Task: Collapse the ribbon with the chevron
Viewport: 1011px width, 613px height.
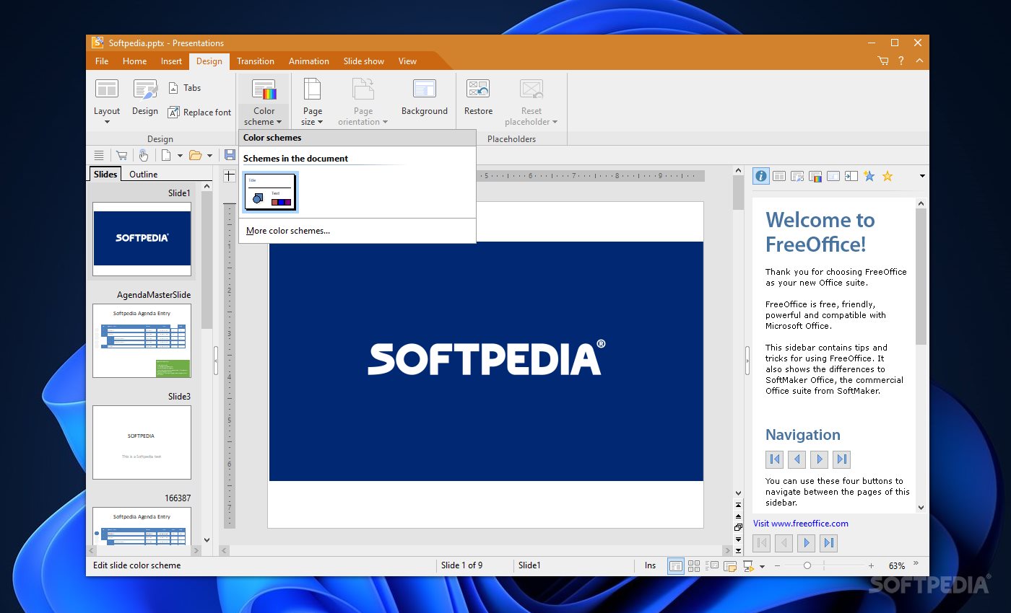Action: 919,61
